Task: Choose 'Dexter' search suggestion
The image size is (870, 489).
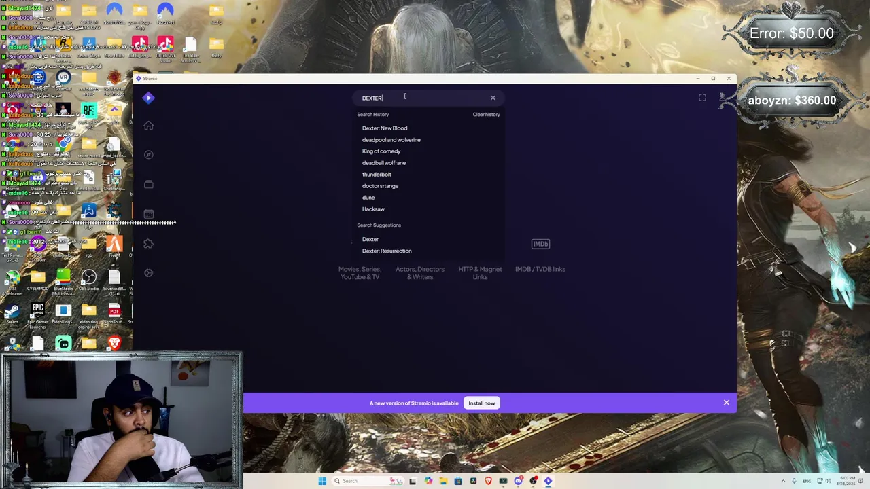Action: [x=370, y=239]
